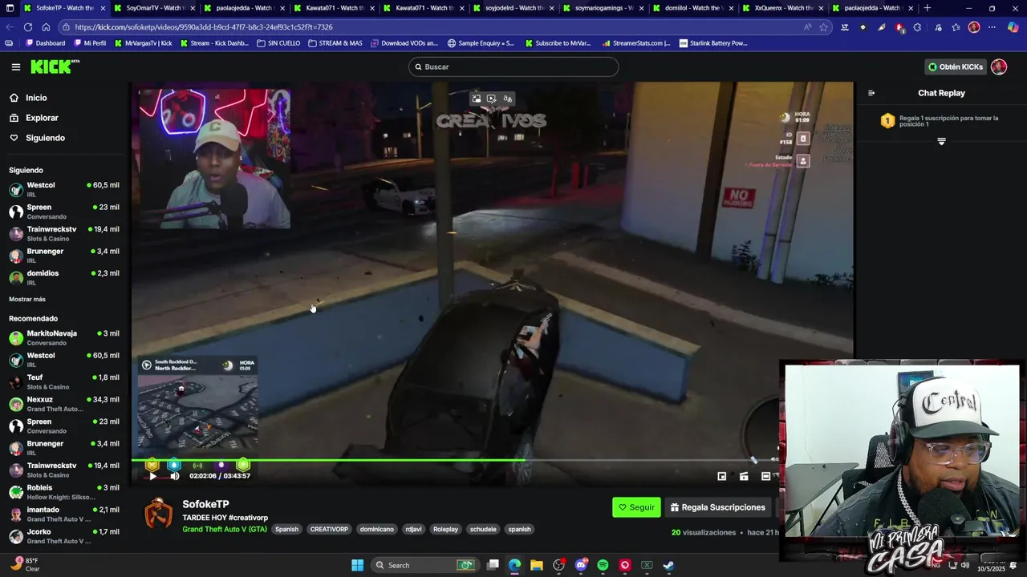Collapse the Chat Replay panel

pyautogui.click(x=871, y=93)
